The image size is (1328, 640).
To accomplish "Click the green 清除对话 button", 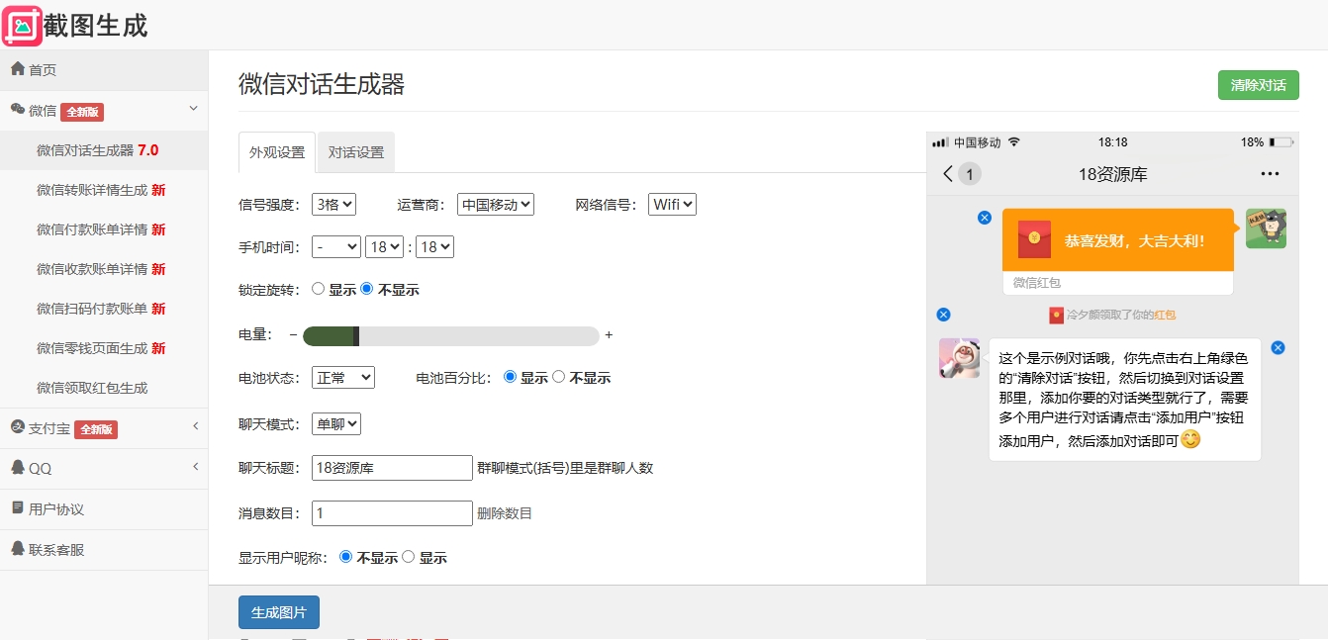I will (1258, 85).
